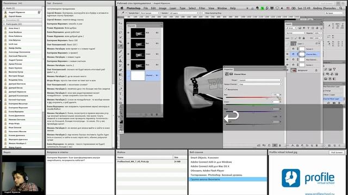Click the Channel Mixer adjustment icon in Properties

click(x=227, y=74)
